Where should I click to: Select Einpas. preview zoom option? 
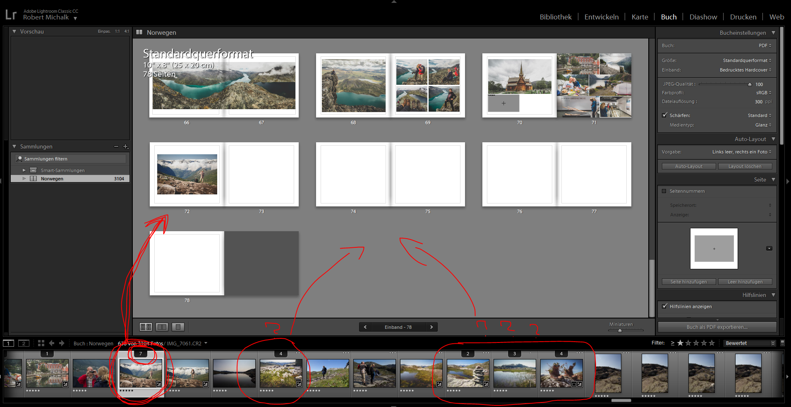[x=104, y=31]
